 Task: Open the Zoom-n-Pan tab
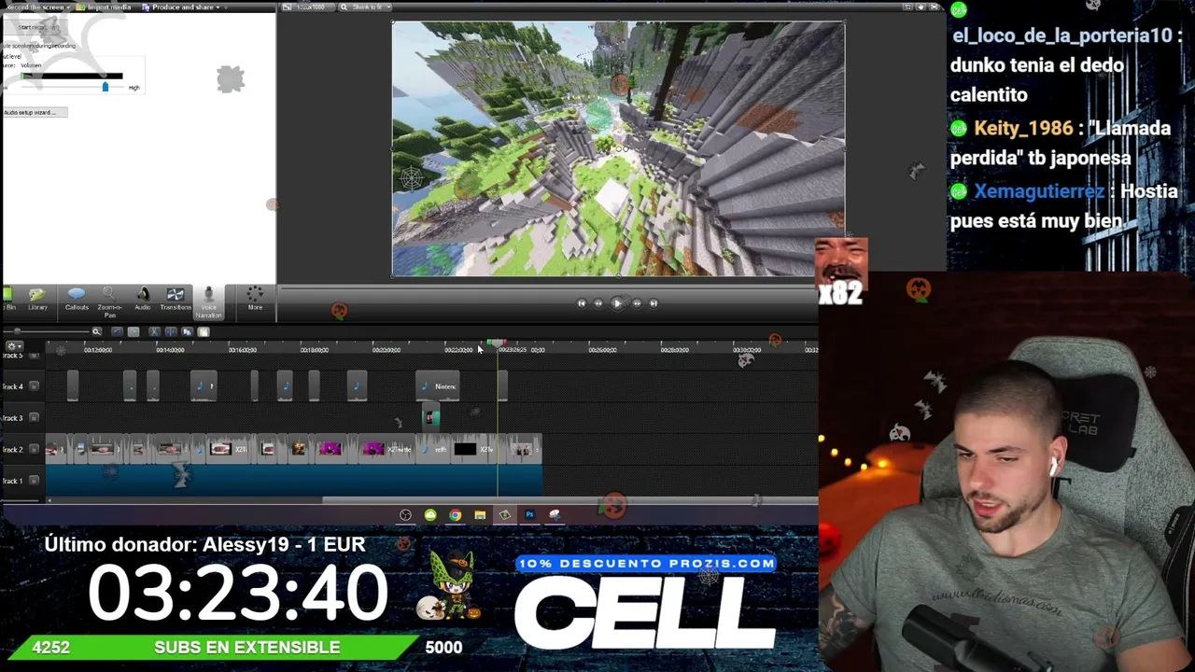(109, 301)
